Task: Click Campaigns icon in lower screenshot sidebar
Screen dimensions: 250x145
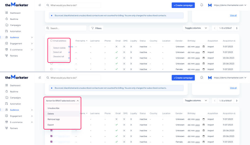Action: (6, 97)
